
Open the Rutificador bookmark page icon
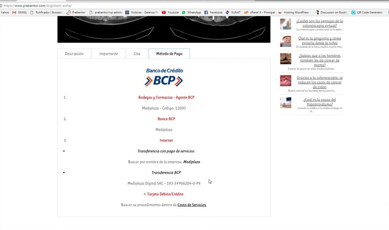(32, 12)
